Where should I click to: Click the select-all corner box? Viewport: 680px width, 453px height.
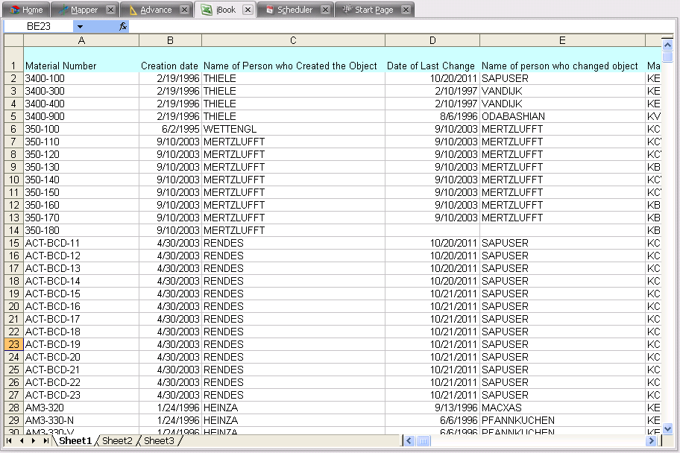pos(13,40)
